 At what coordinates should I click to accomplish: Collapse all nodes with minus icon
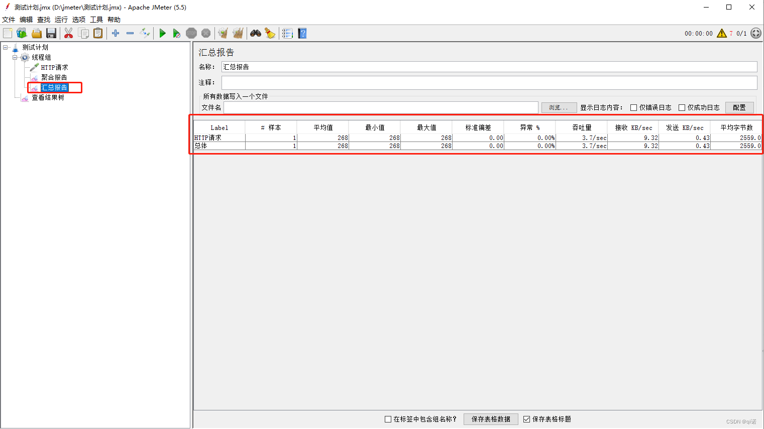[x=130, y=33]
